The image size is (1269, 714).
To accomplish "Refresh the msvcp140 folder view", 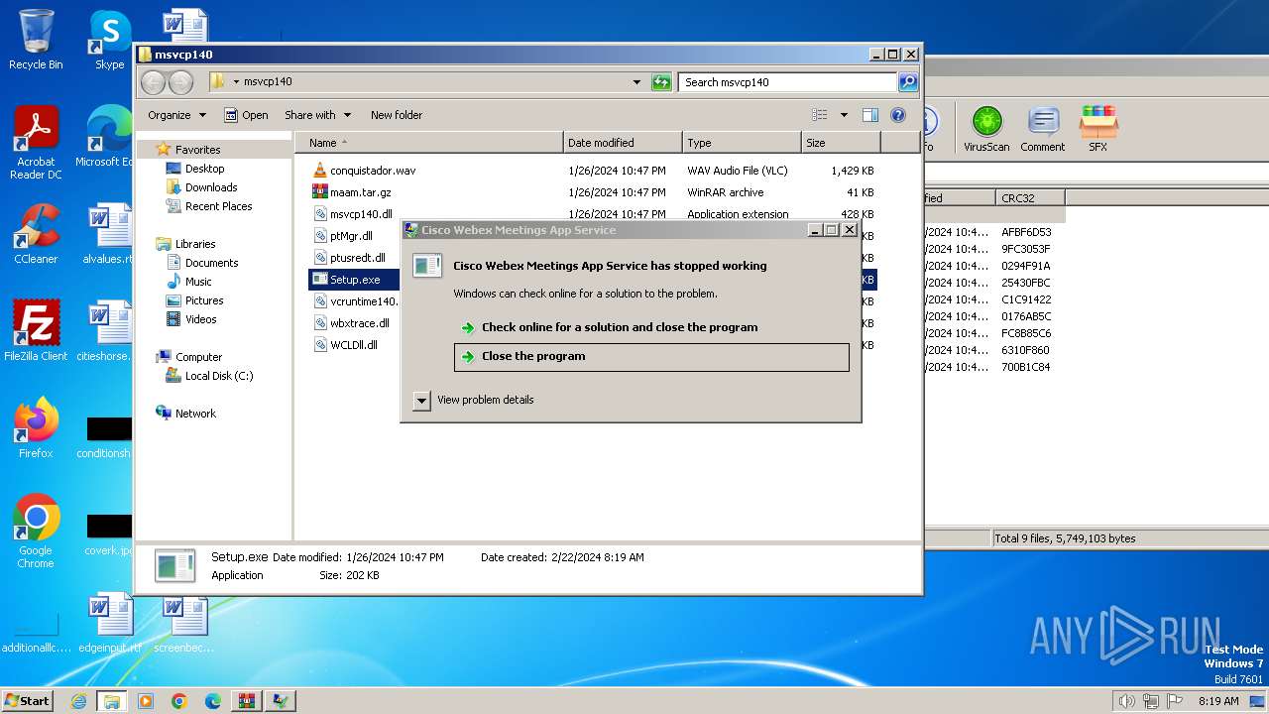I will (661, 82).
